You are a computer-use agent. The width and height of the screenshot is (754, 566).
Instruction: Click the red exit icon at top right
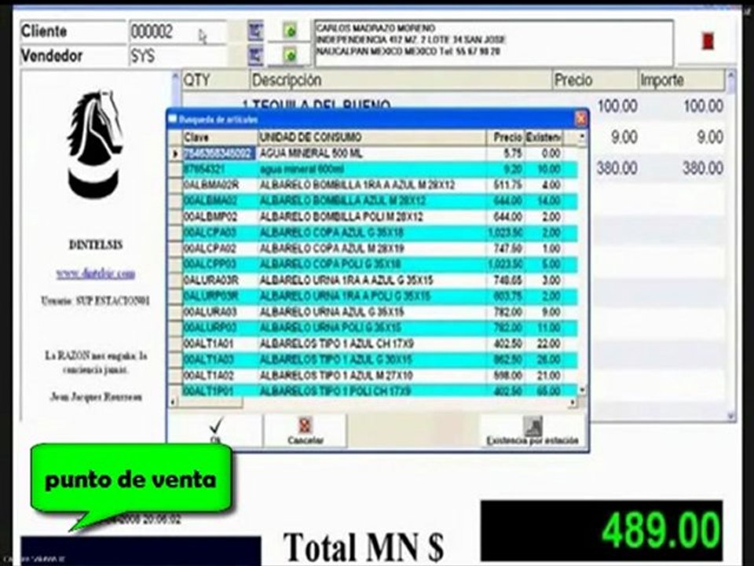point(708,40)
